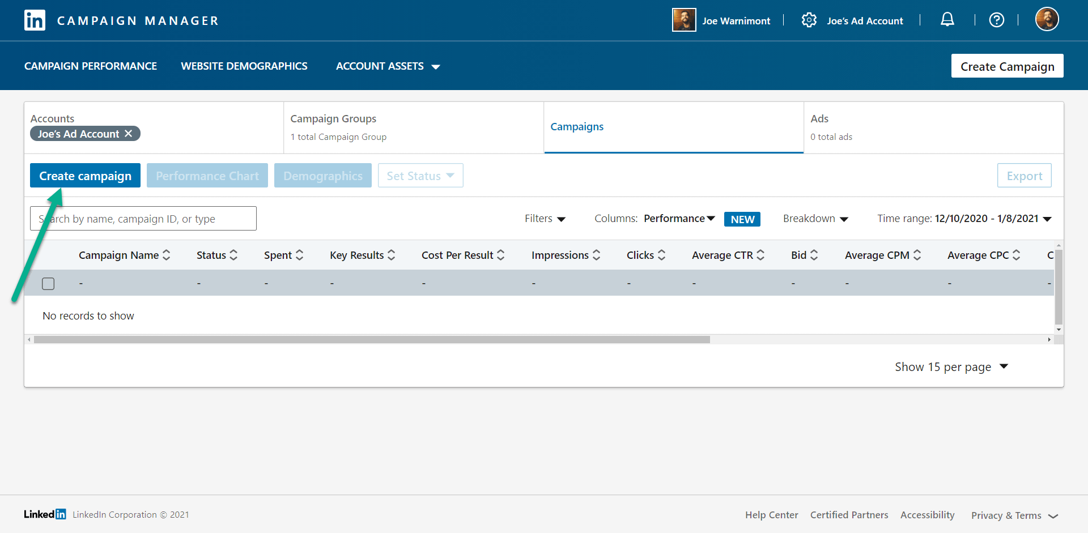
Task: Open the Performance Chart button
Action: coord(207,176)
